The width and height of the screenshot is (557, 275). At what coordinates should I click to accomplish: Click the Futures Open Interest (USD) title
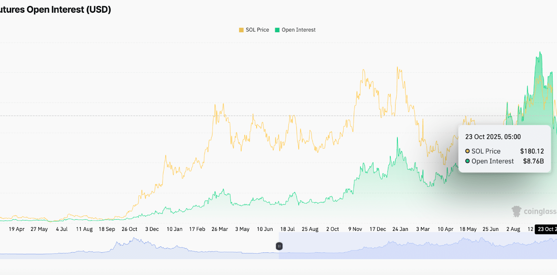55,10
